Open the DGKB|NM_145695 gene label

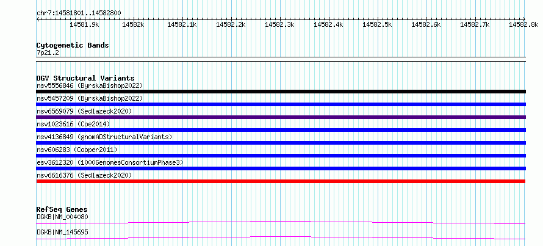point(62,232)
